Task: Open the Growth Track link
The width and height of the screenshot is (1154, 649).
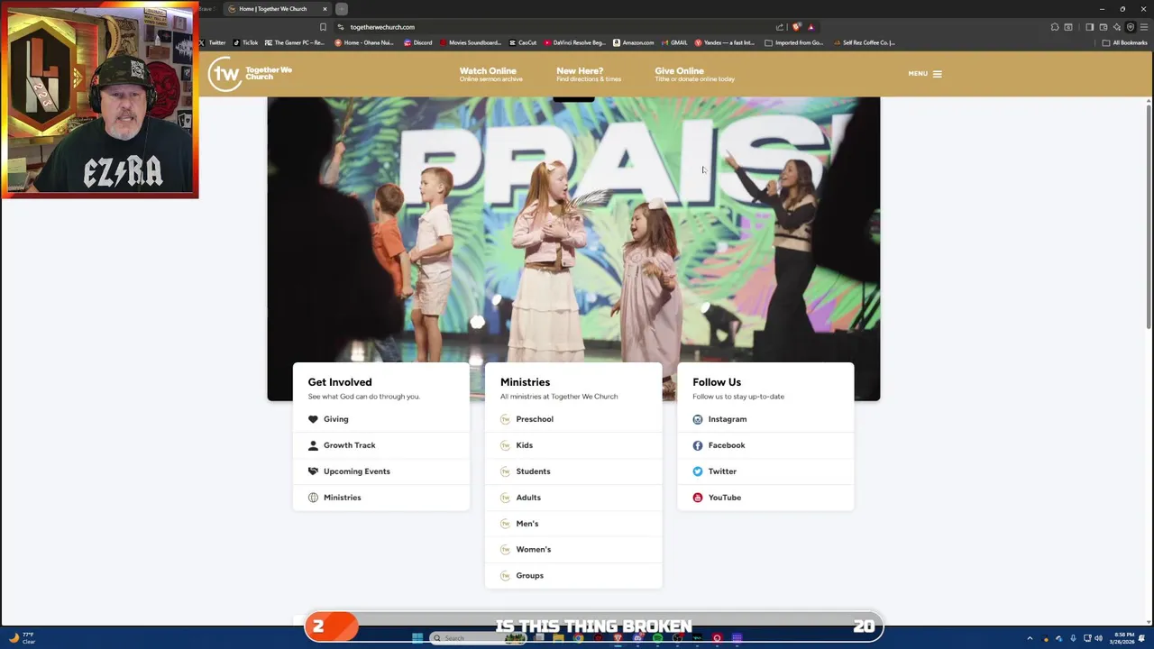Action: (381, 445)
